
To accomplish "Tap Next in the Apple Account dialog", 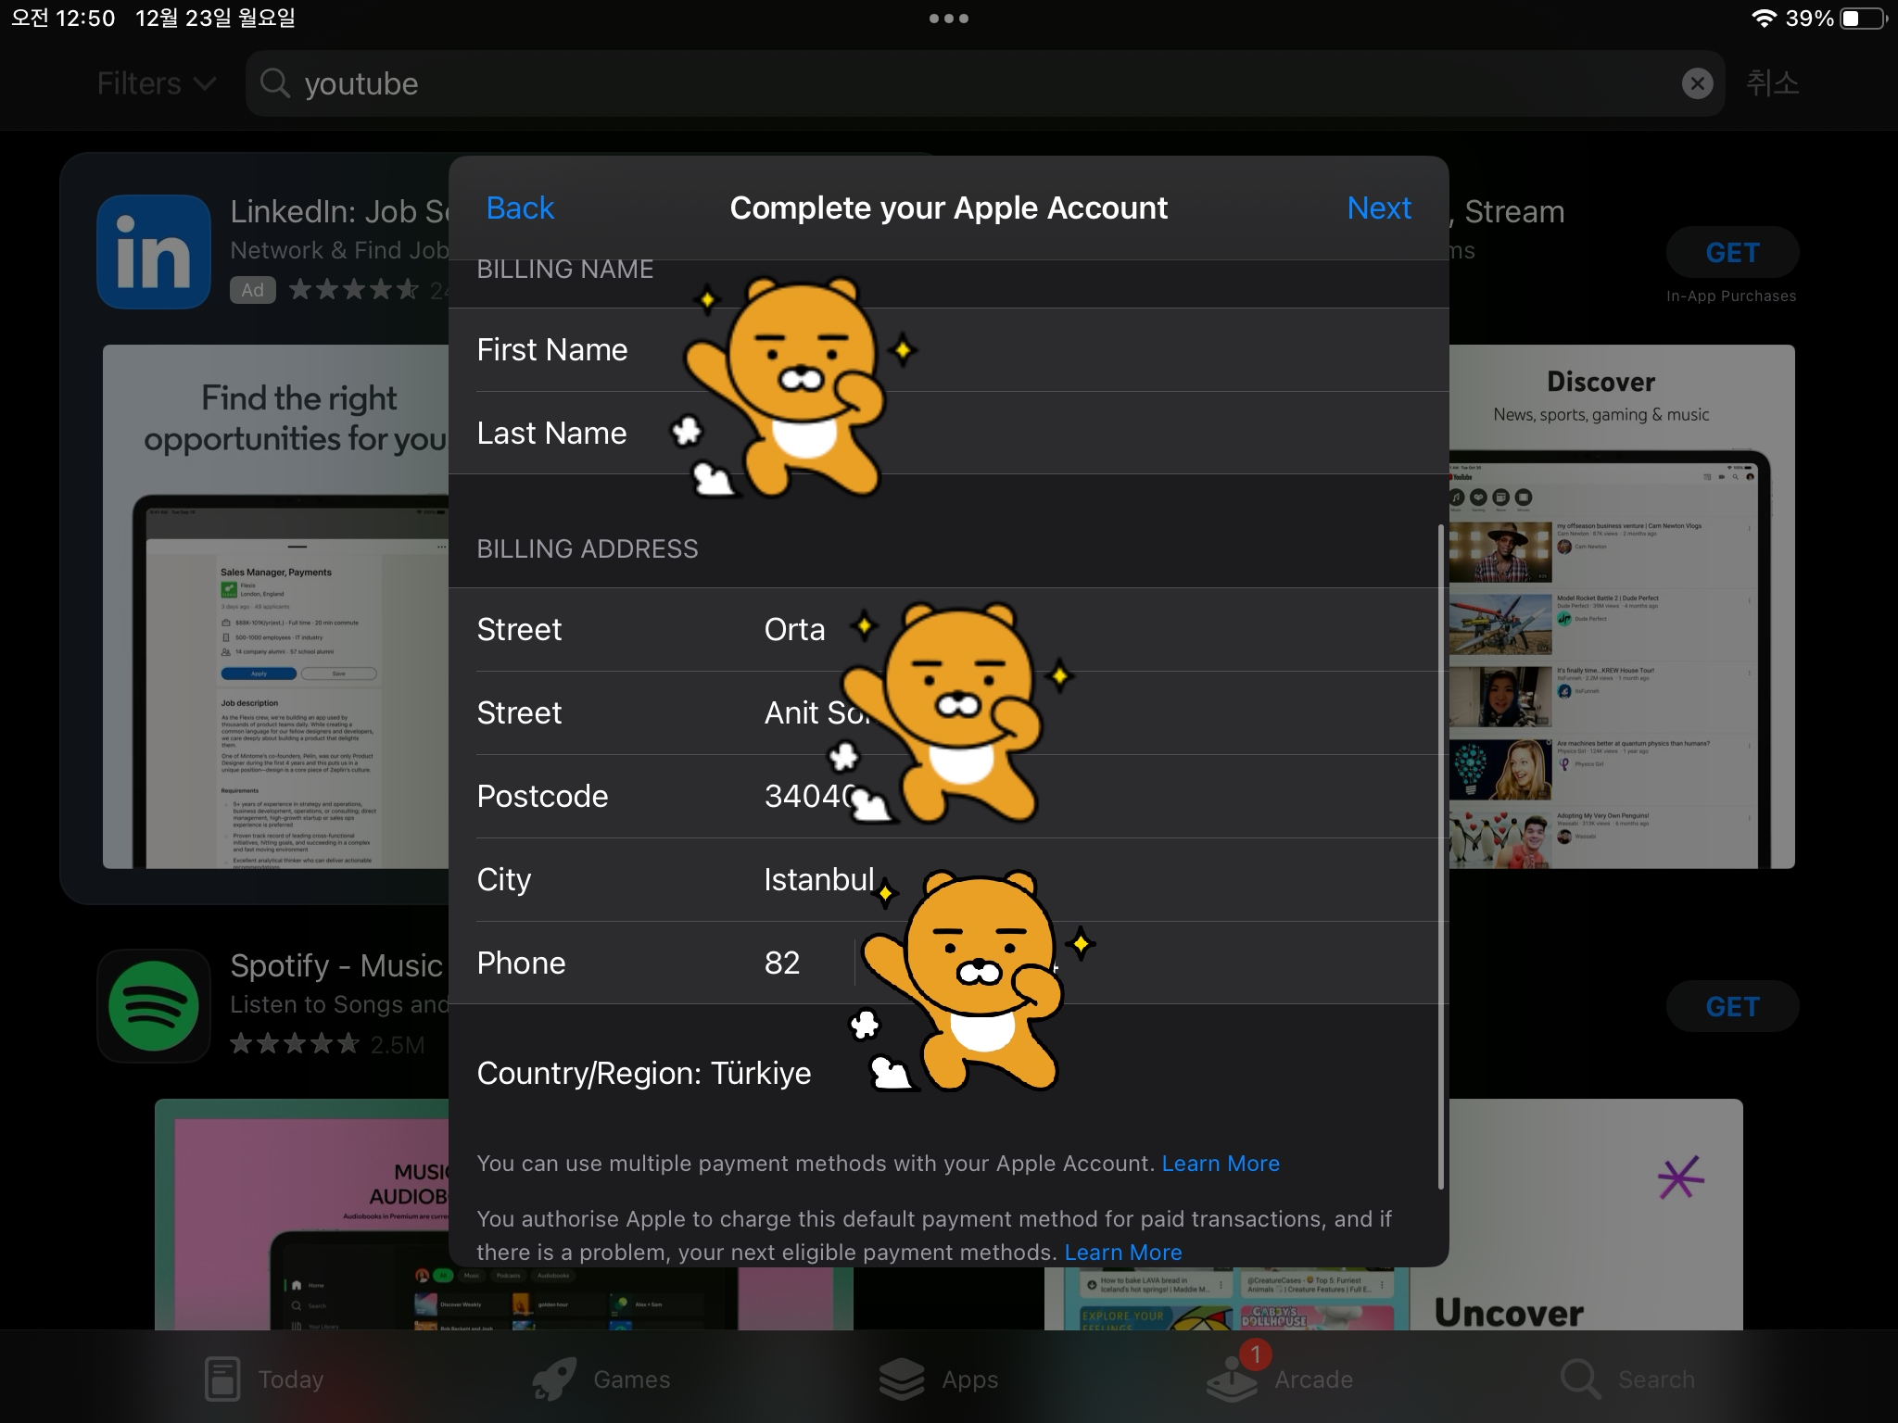I will click(x=1379, y=208).
